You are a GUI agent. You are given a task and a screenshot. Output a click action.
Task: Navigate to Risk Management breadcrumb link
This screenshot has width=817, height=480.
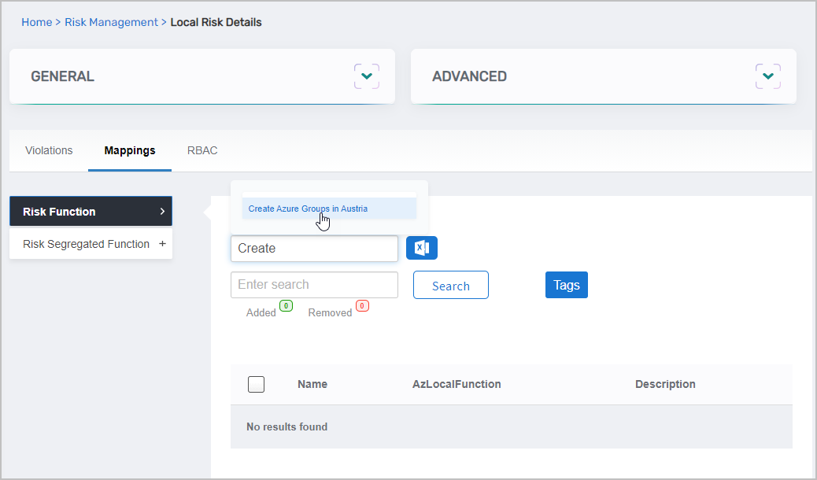[x=111, y=22]
